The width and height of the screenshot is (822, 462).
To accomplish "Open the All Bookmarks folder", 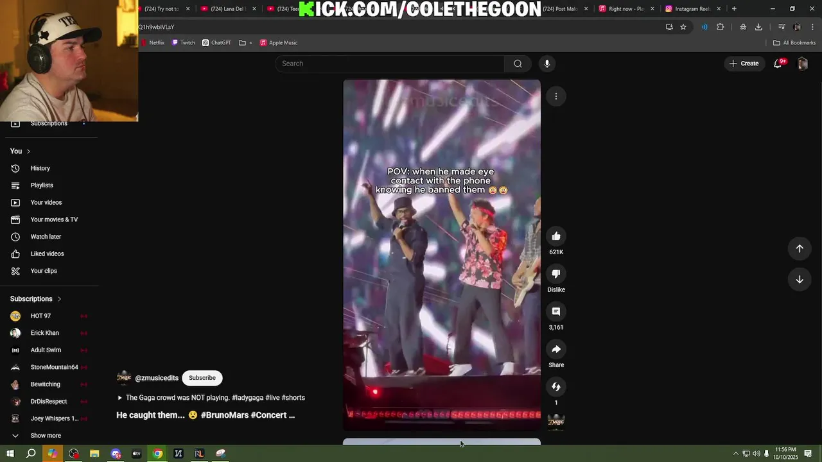I will click(x=794, y=43).
